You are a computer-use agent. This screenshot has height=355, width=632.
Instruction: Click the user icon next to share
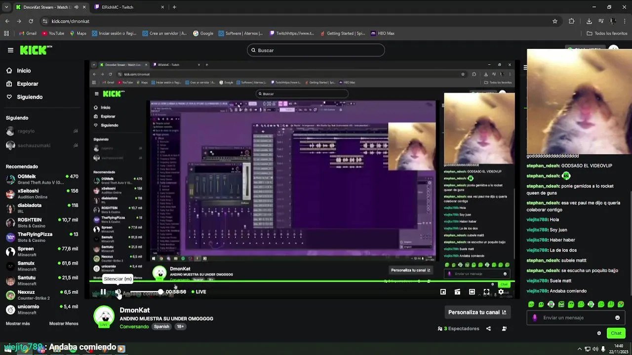point(504,328)
